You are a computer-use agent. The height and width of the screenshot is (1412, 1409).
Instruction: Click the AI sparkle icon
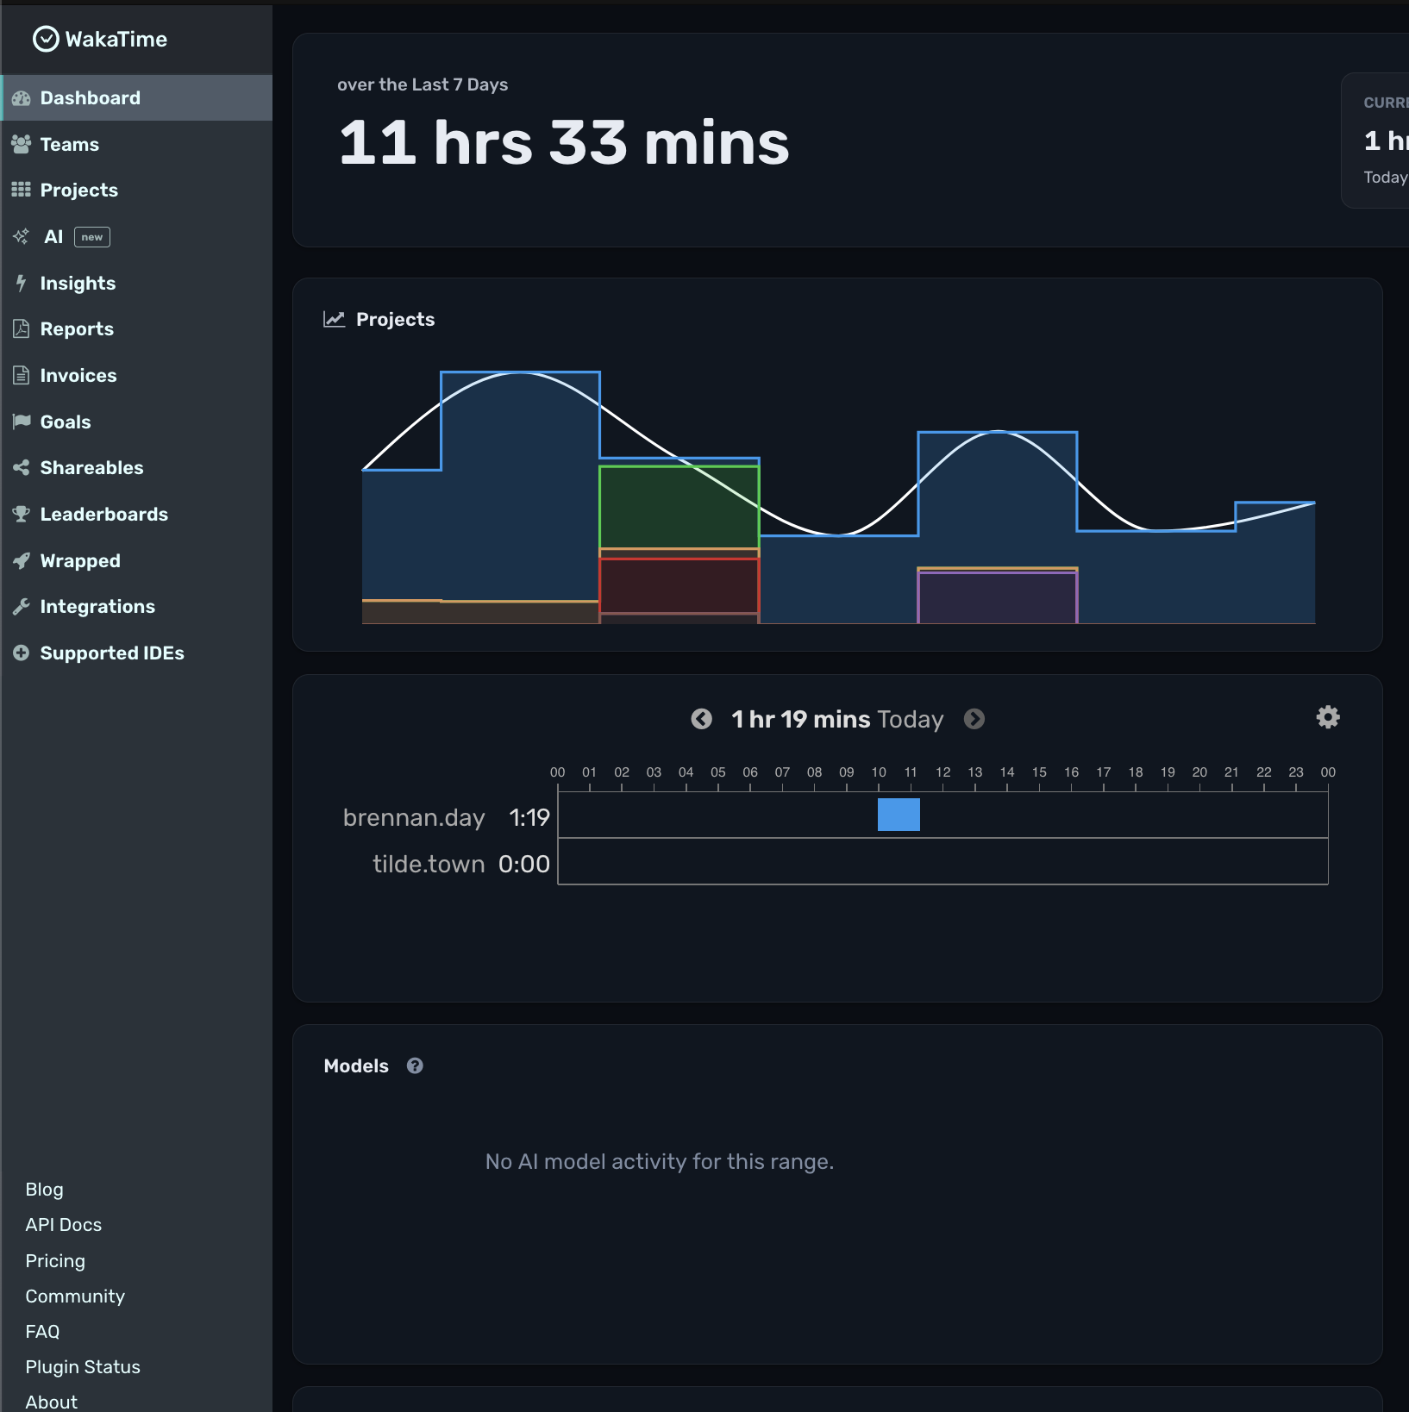[x=22, y=236]
